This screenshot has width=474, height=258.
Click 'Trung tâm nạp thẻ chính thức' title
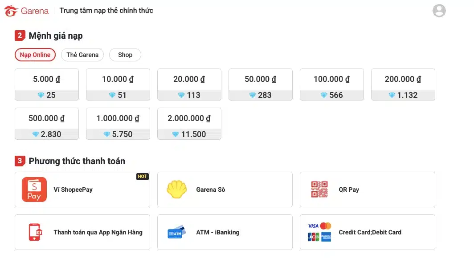pos(106,11)
